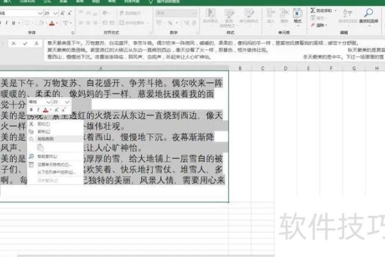Click the orientation (text angle) icon
This screenshot has width=385, height=257.
(105, 13)
